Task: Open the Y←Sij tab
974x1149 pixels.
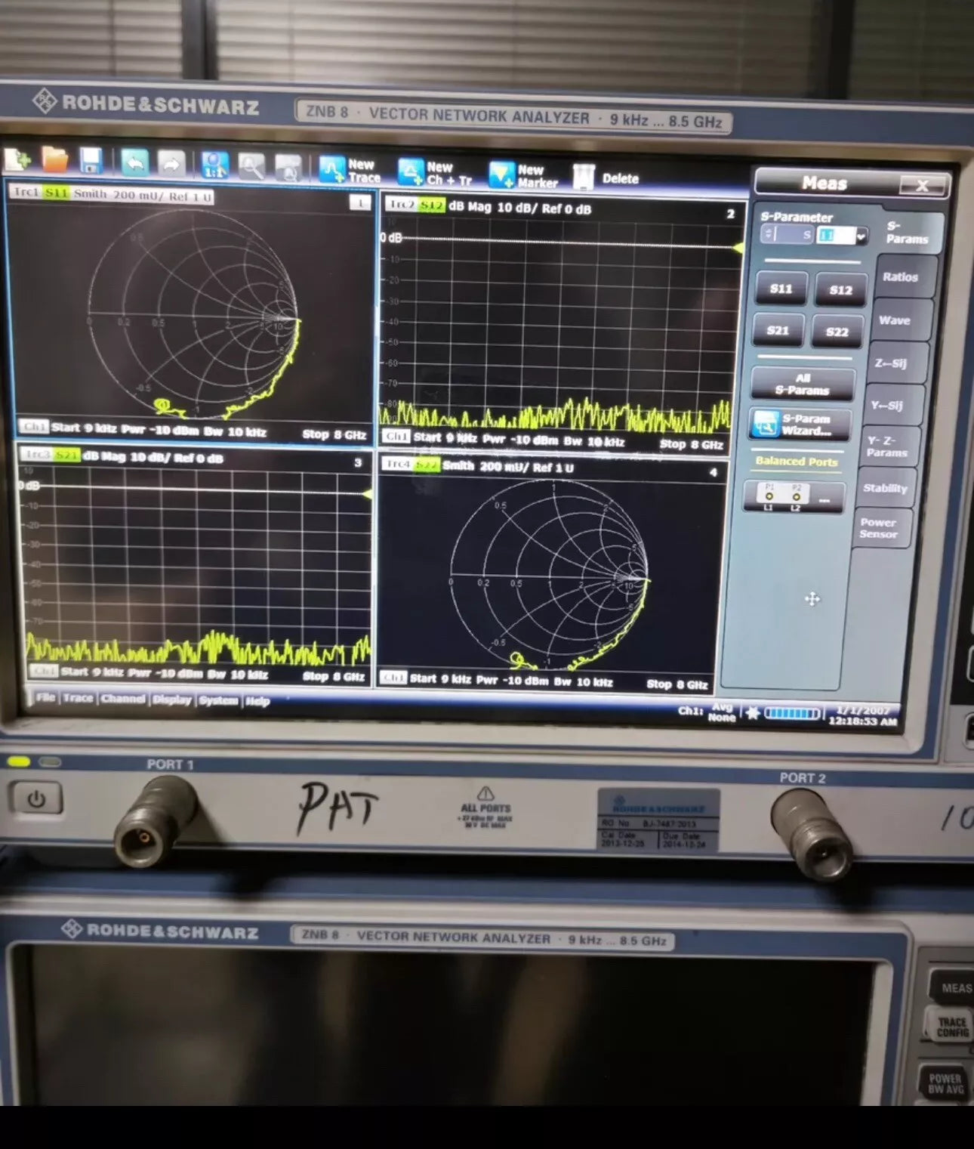Action: (x=886, y=406)
